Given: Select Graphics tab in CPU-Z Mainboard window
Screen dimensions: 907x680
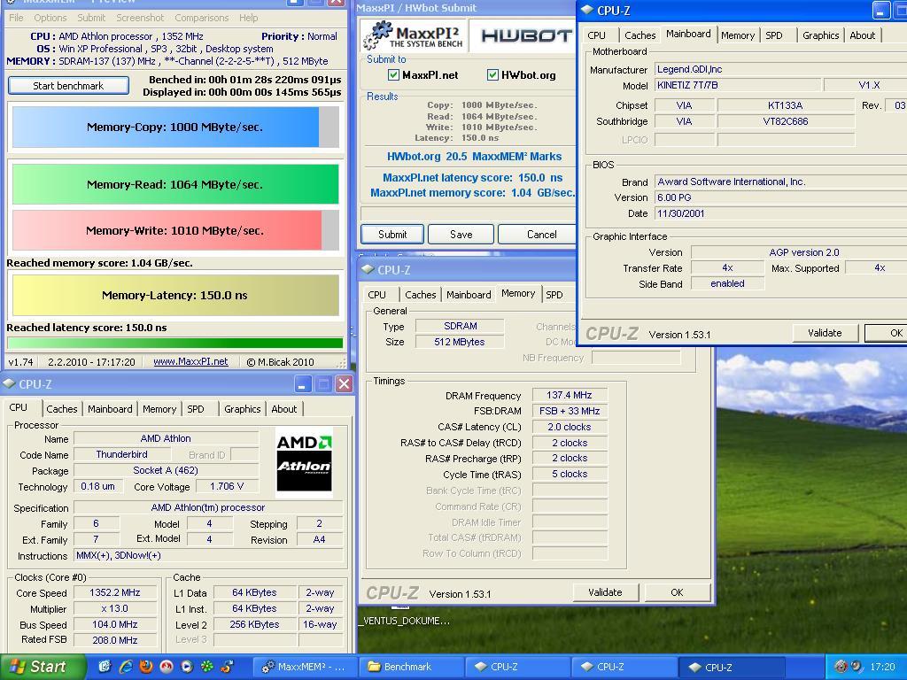Looking at the screenshot, I should click(x=820, y=35).
